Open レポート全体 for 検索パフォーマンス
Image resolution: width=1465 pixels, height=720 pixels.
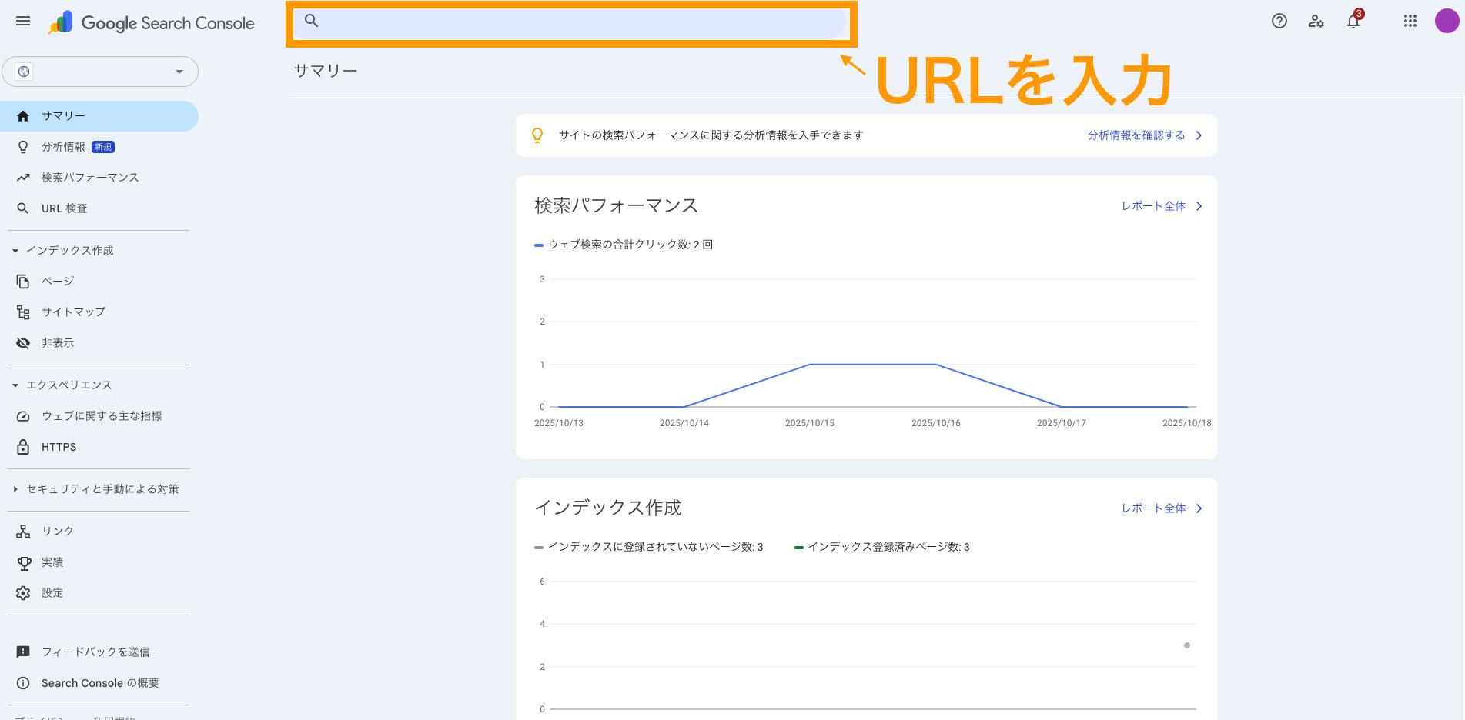pos(1153,206)
